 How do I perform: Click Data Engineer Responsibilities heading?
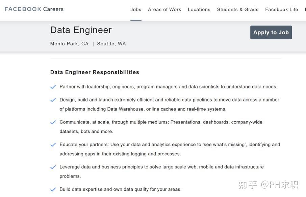click(95, 72)
